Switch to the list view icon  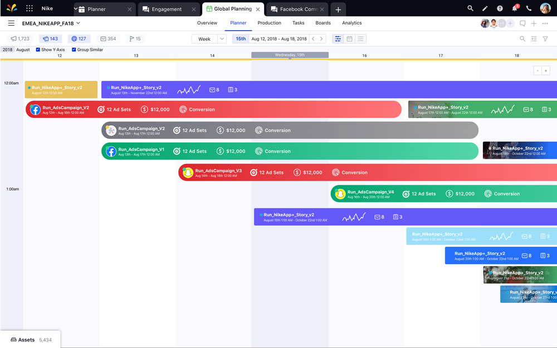point(360,39)
